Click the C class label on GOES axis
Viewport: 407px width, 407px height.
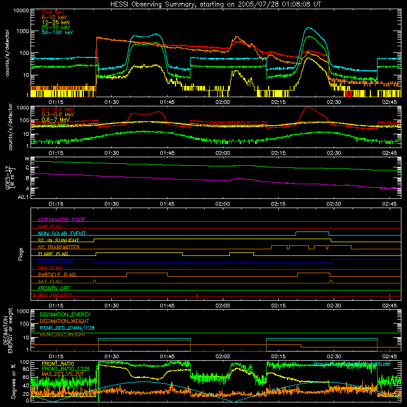27,168
